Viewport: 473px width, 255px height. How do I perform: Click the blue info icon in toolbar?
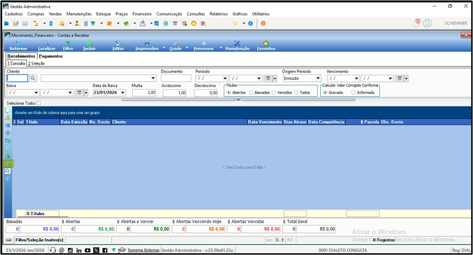(x=251, y=23)
